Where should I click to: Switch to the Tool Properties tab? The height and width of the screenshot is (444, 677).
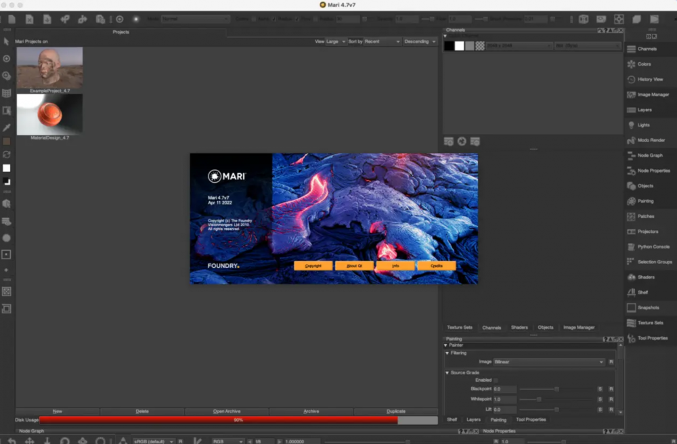(531, 420)
